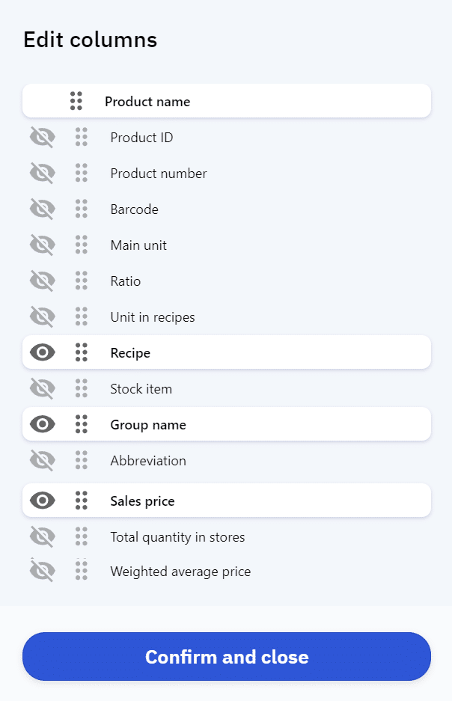Screen dimensions: 452x701
Task: Select the Unit in recipes row label
Action: coord(153,317)
